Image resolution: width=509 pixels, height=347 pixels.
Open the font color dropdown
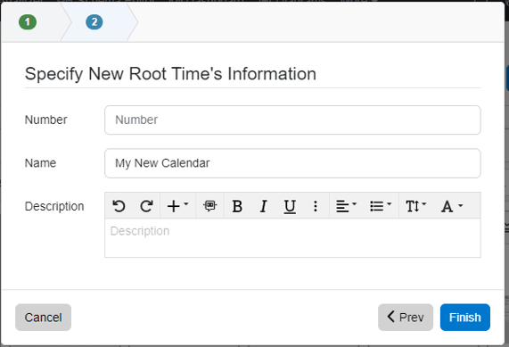452,206
